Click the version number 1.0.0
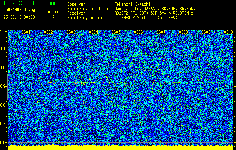Image resolution: width=236 pixels, height=150 pixels. coord(51,3)
